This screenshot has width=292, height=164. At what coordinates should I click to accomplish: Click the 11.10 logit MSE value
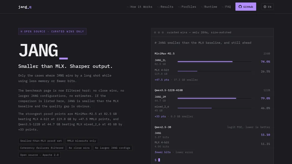point(265,135)
